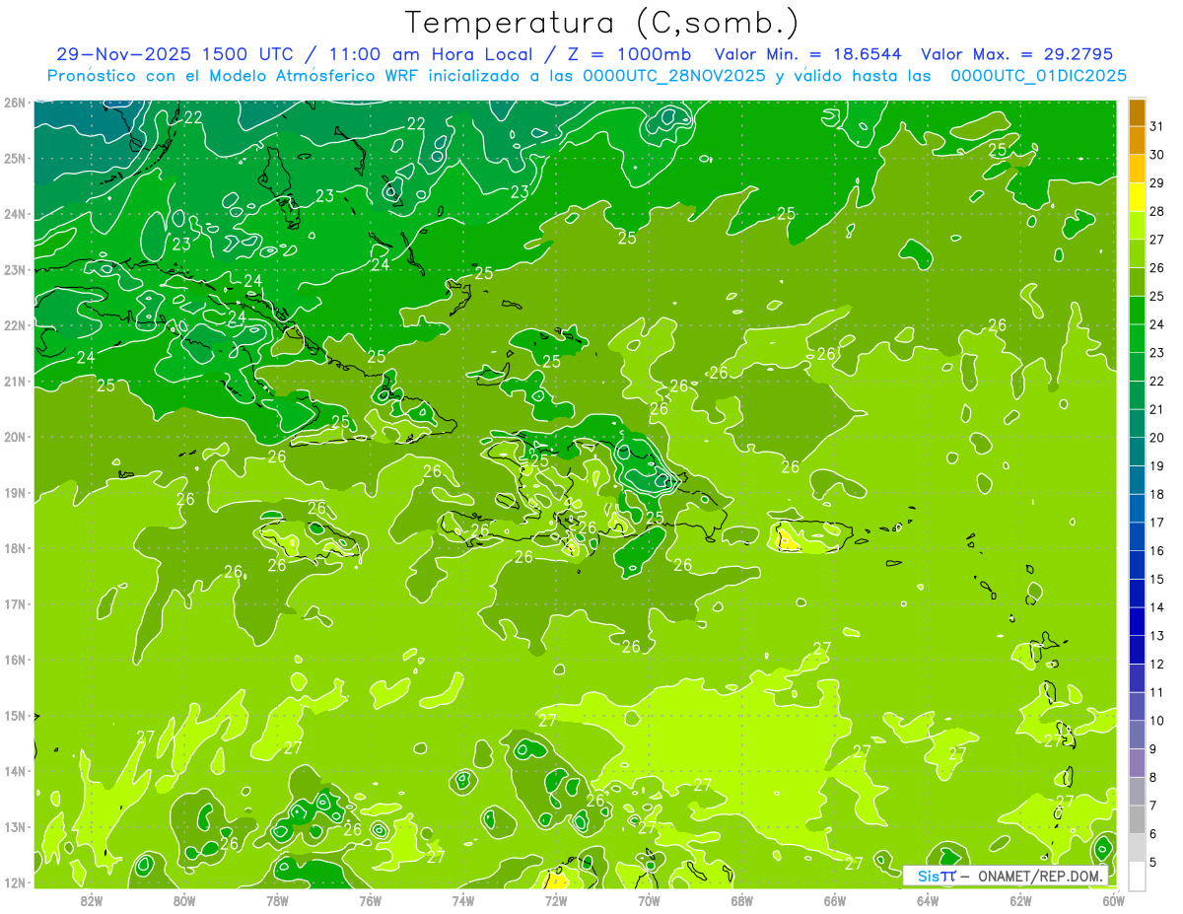Click the "15" tick label on the color scale
Screen dimensions: 1183x914
pos(1155,579)
